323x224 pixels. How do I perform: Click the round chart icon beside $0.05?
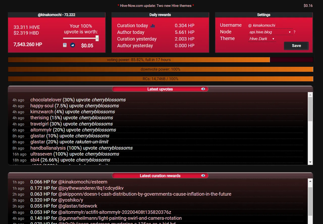pyautogui.click(x=73, y=45)
